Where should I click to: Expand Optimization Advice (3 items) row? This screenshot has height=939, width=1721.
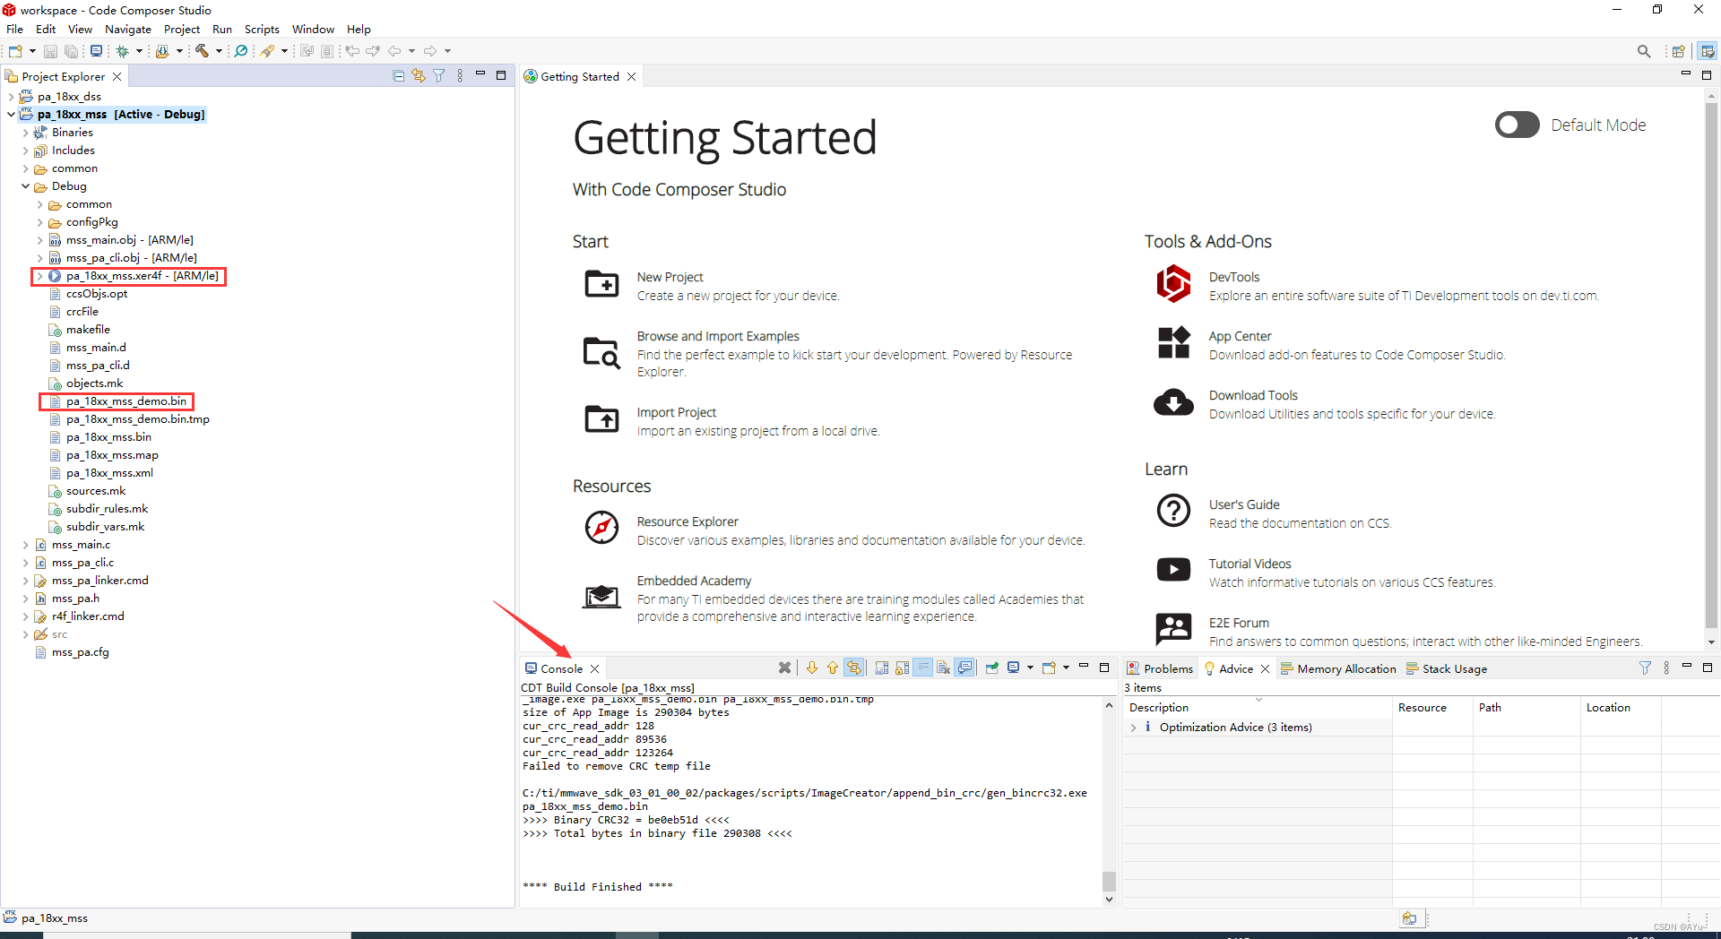click(1134, 728)
